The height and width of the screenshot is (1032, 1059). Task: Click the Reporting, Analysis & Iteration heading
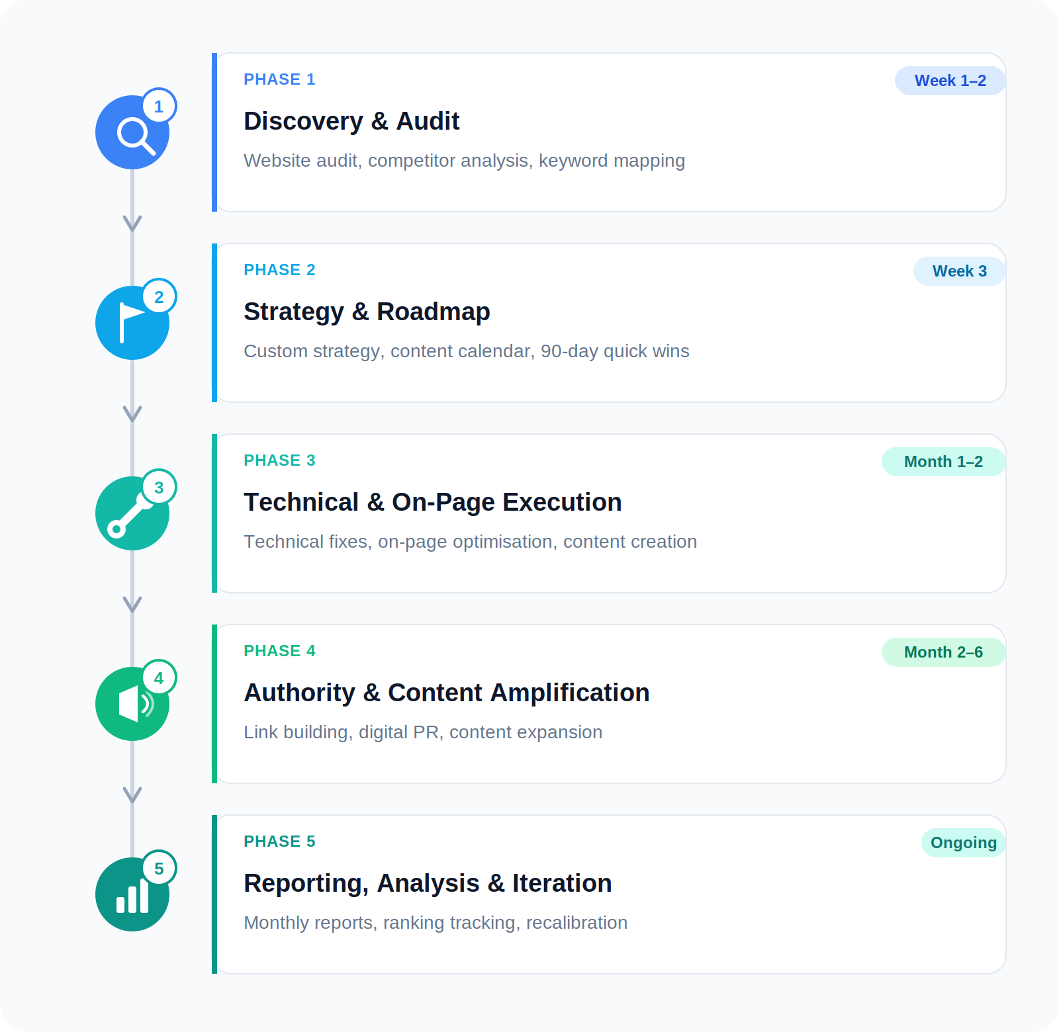pyautogui.click(x=428, y=883)
